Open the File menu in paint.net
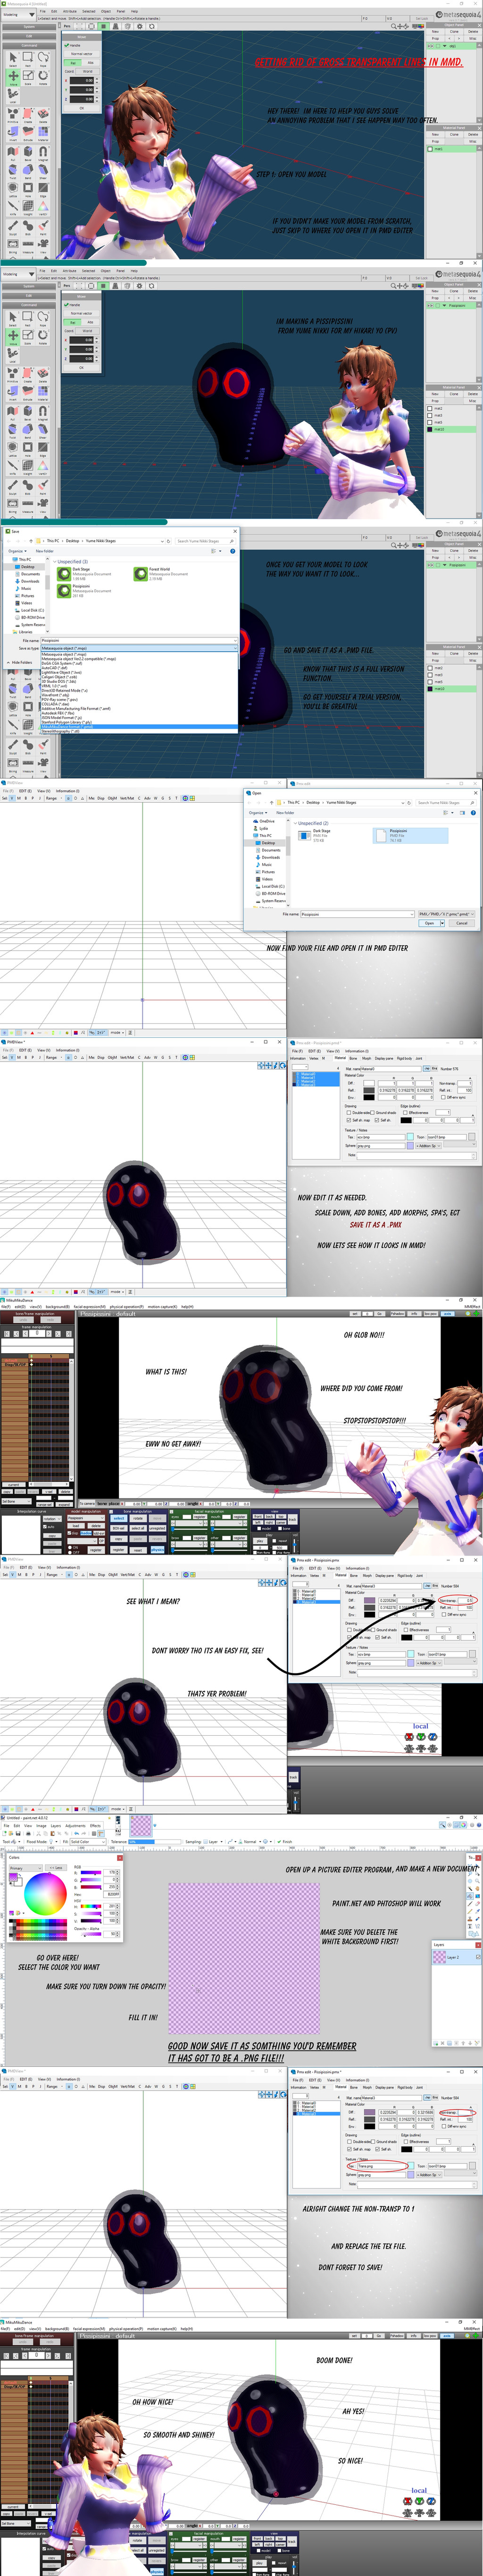Screen dimensions: 483x2576 tap(6, 1825)
